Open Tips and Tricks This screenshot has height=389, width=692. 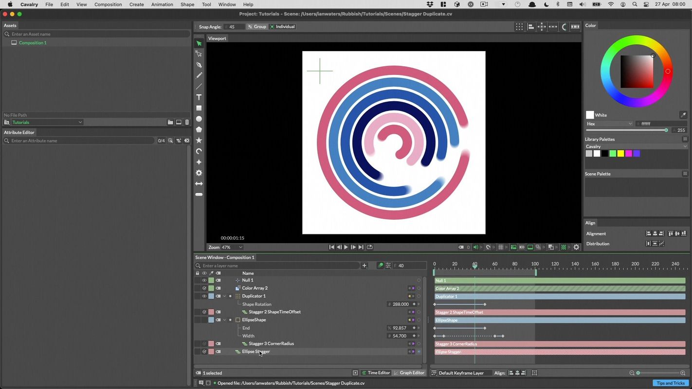(670, 383)
